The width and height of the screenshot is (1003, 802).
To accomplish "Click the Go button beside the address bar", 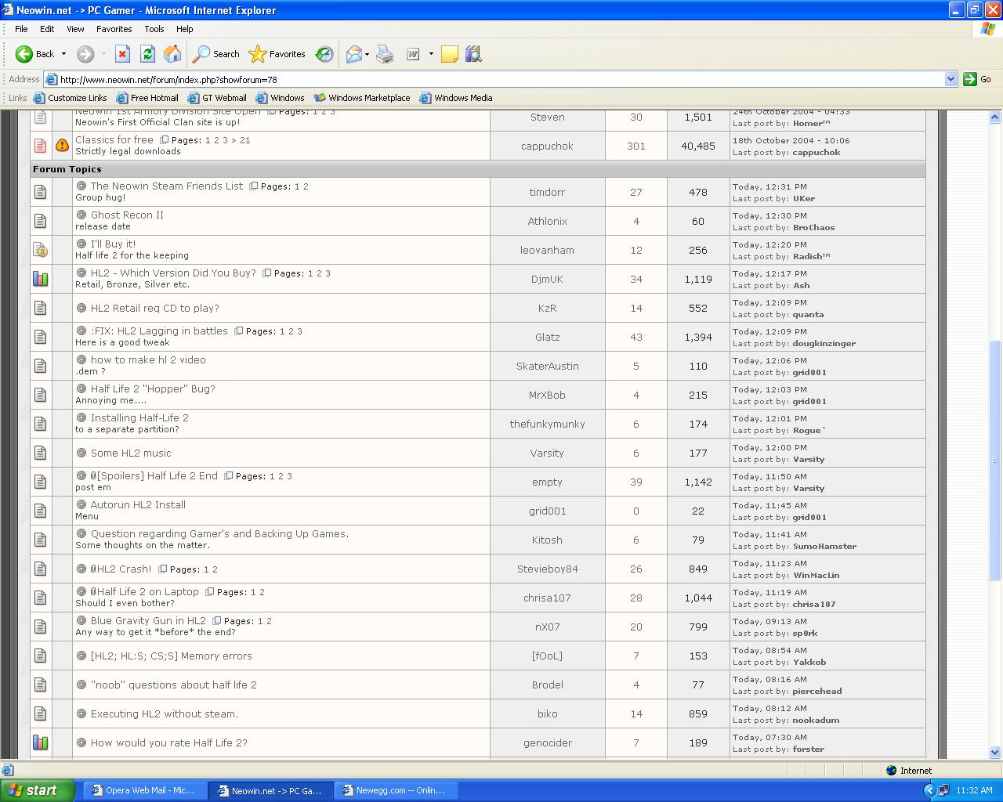I will 977,79.
